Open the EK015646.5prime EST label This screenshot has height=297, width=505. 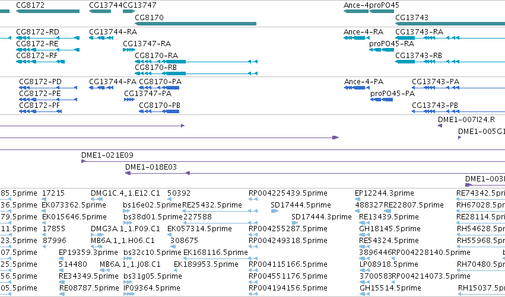coord(74,217)
